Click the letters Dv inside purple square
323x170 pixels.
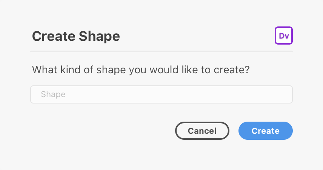click(x=284, y=36)
